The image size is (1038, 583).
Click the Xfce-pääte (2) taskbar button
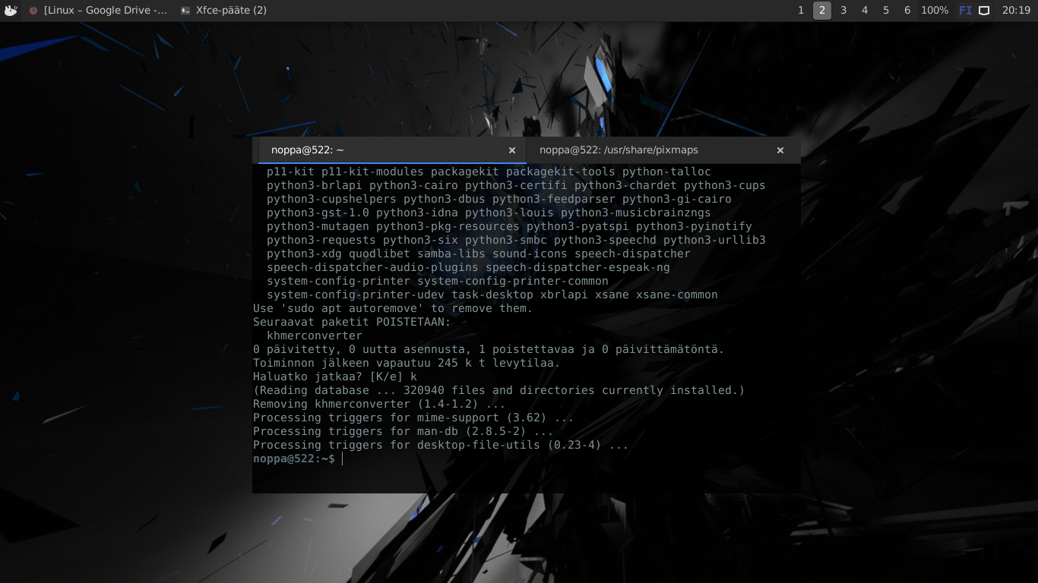(x=231, y=11)
